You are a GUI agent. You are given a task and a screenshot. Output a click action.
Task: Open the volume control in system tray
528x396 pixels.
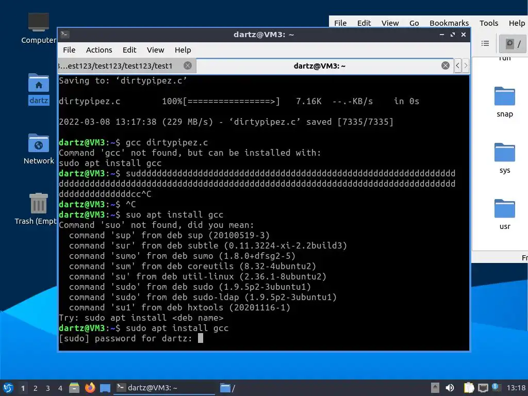pyautogui.click(x=450, y=388)
